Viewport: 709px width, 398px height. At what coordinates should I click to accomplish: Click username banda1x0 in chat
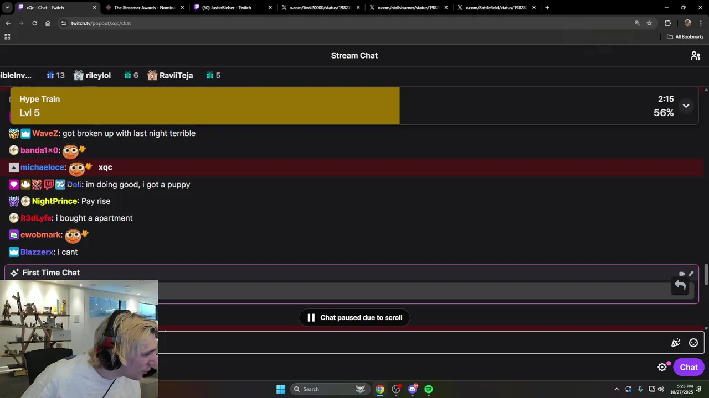point(39,150)
